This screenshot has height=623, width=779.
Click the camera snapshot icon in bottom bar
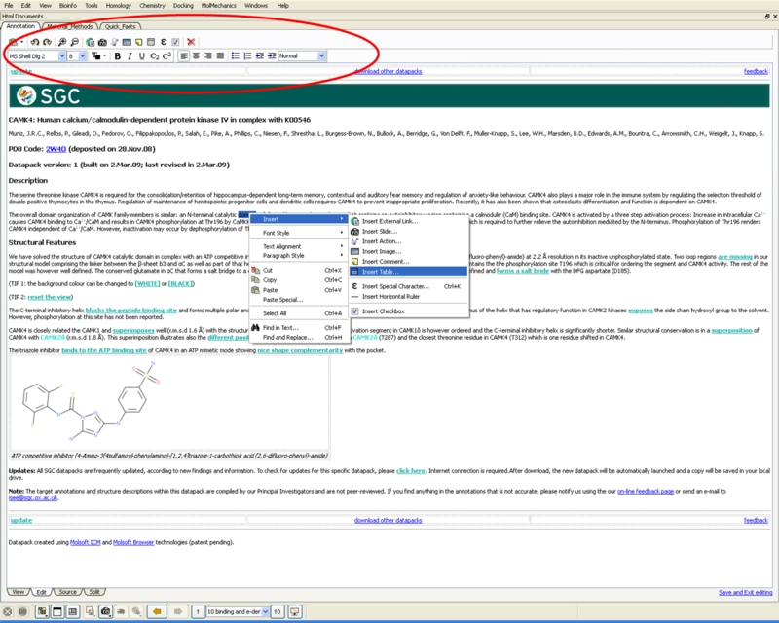pyautogui.click(x=104, y=611)
